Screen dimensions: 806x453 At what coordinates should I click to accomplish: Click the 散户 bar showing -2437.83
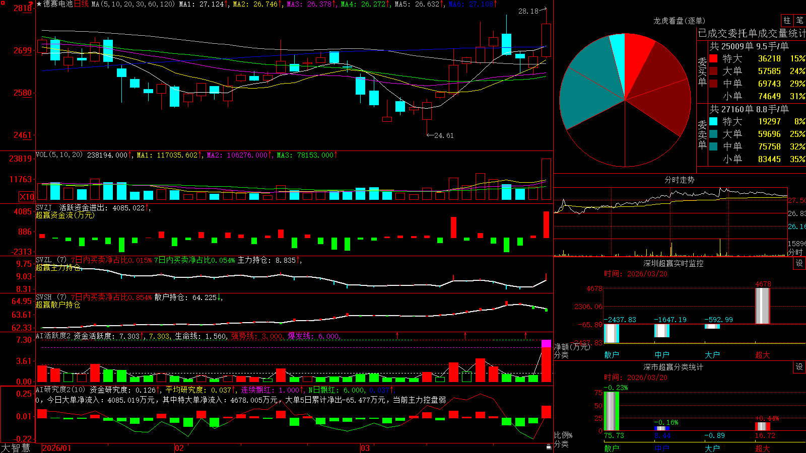click(612, 333)
